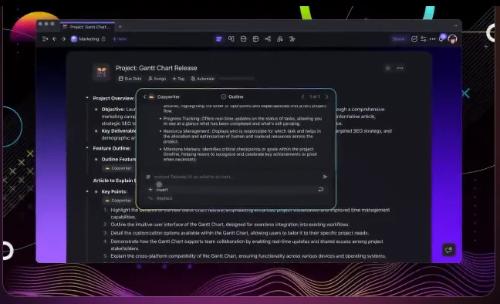Select the Project: Gantt Chart browser tab
Screen dimensions: 500x304
[87, 27]
